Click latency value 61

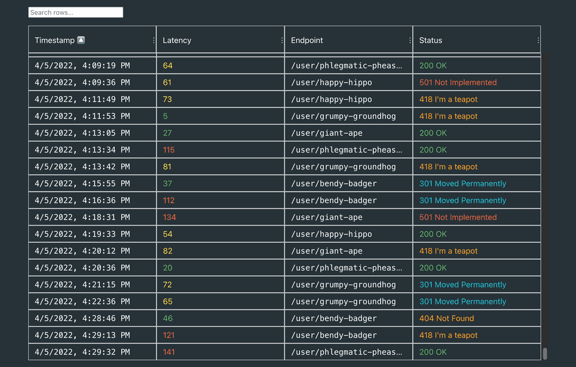tap(167, 82)
